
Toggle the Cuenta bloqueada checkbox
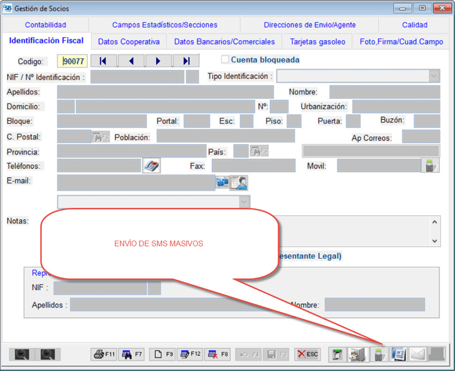click(x=224, y=60)
